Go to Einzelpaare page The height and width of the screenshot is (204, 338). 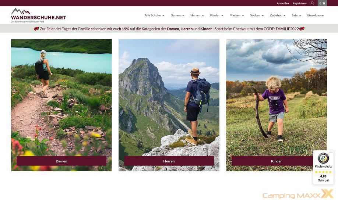point(316,15)
